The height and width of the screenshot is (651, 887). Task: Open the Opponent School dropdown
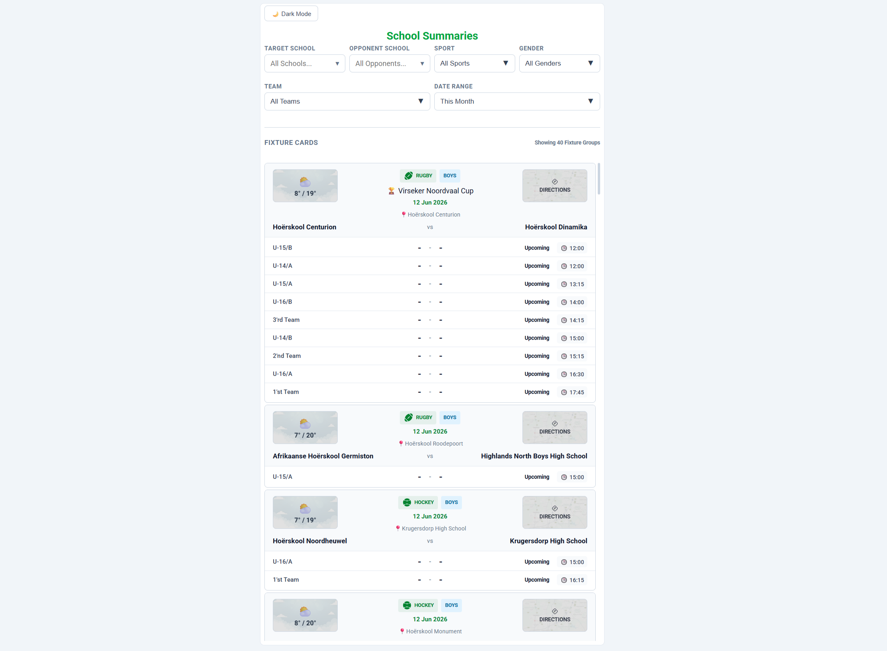tap(389, 63)
